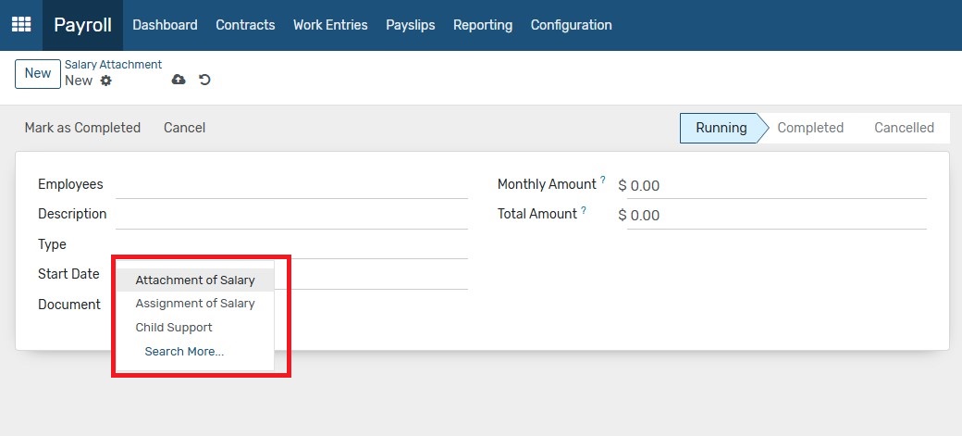Select Attachment of Salary from dropdown

195,280
